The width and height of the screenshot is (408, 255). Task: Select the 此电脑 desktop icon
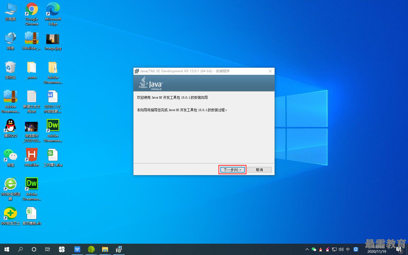[10, 12]
